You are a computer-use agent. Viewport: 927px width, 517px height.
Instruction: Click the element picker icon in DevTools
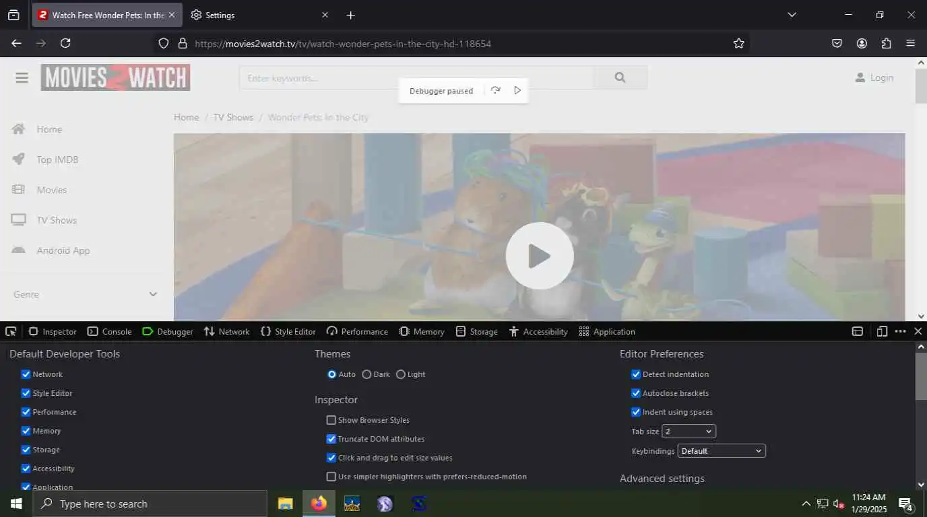(x=11, y=331)
